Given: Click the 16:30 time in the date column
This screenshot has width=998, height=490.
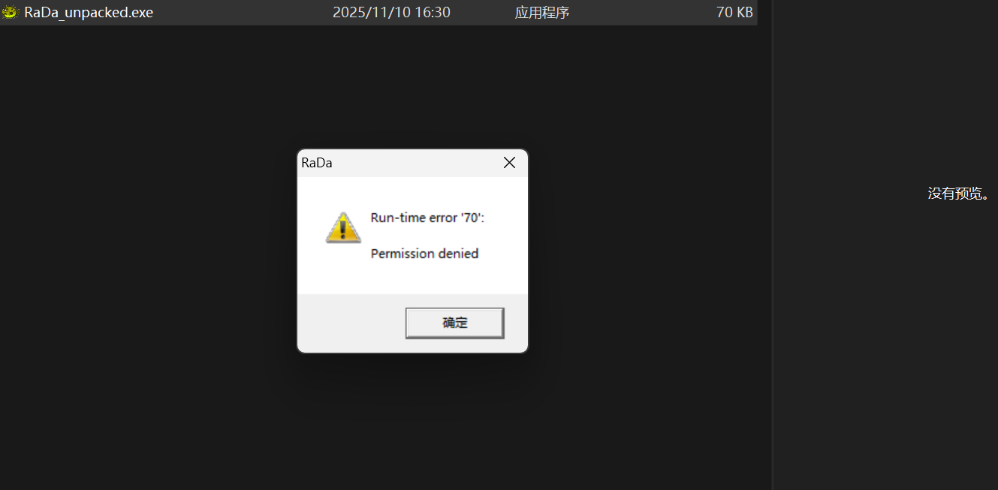Looking at the screenshot, I should [x=433, y=13].
